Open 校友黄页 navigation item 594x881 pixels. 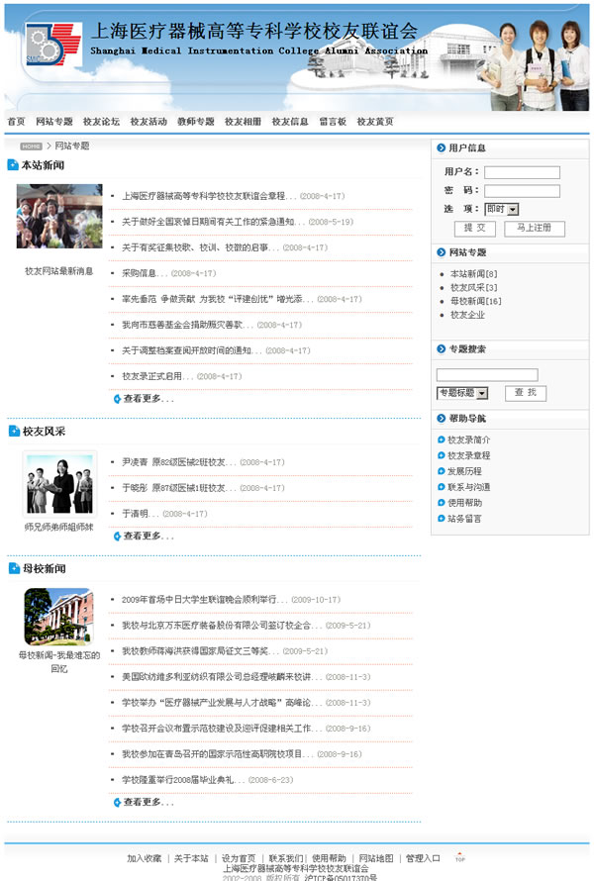[375, 122]
